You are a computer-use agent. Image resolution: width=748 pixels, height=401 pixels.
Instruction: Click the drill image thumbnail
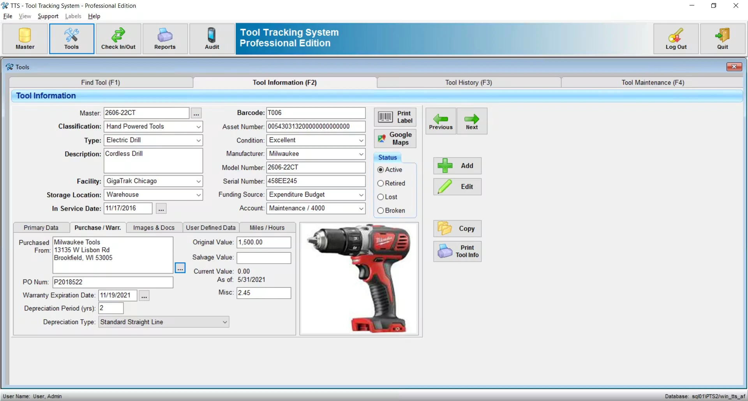tap(359, 279)
